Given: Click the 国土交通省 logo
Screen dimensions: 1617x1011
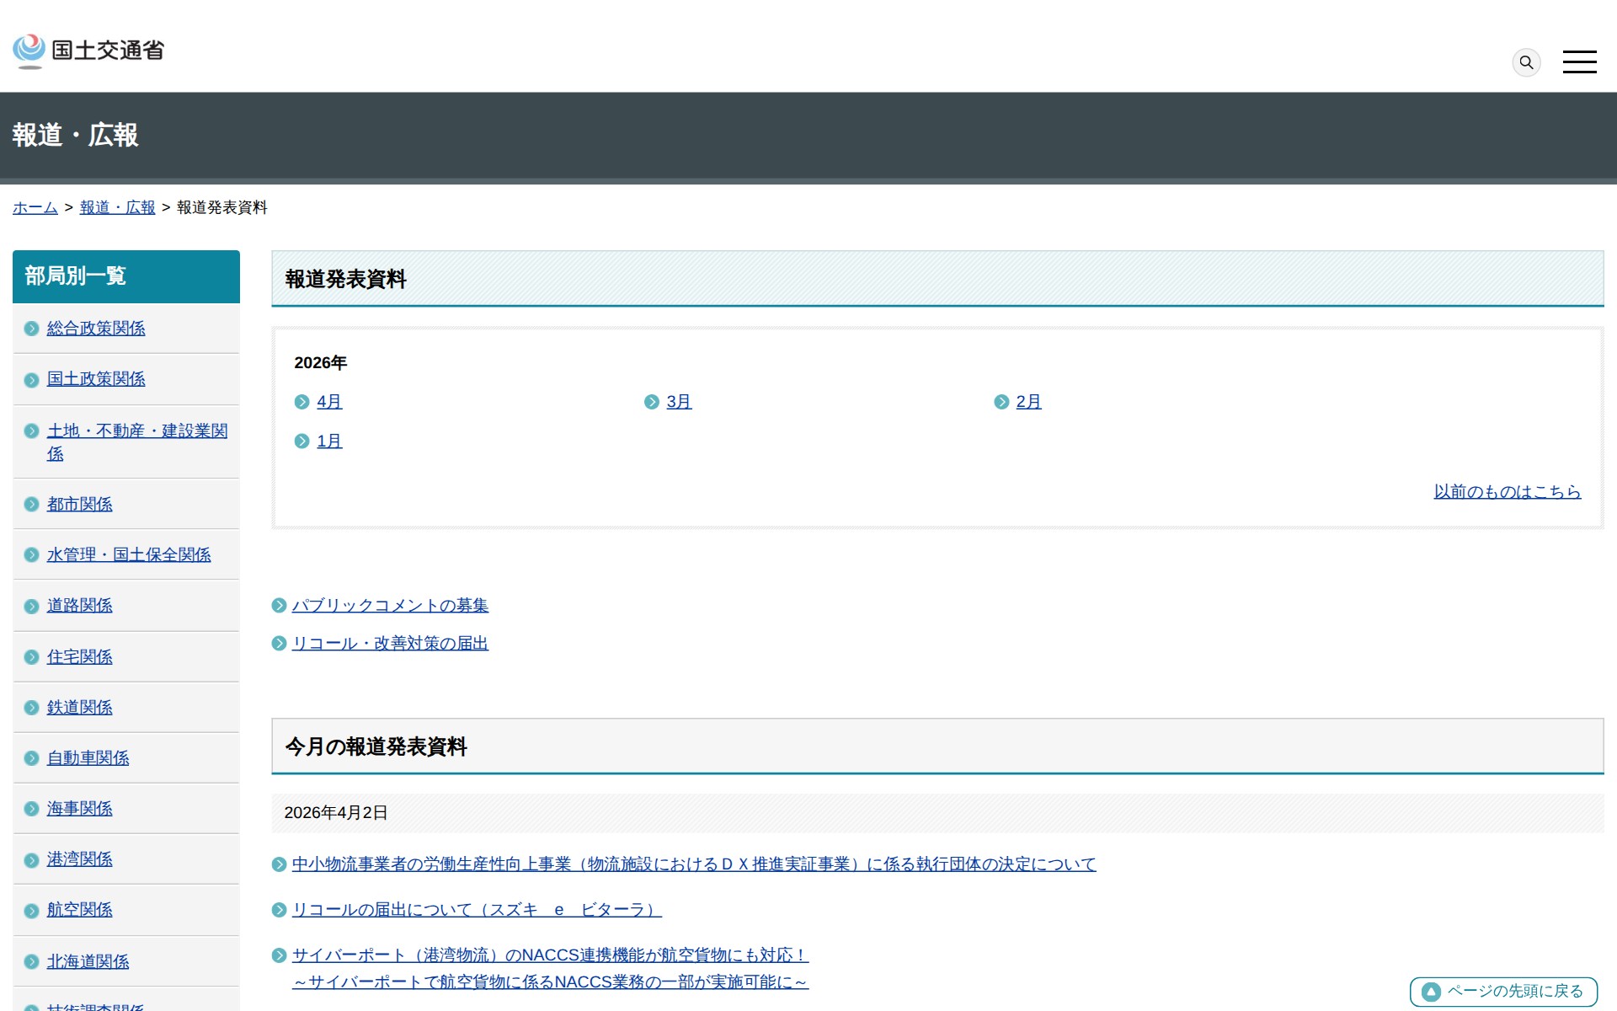Looking at the screenshot, I should click(x=88, y=51).
